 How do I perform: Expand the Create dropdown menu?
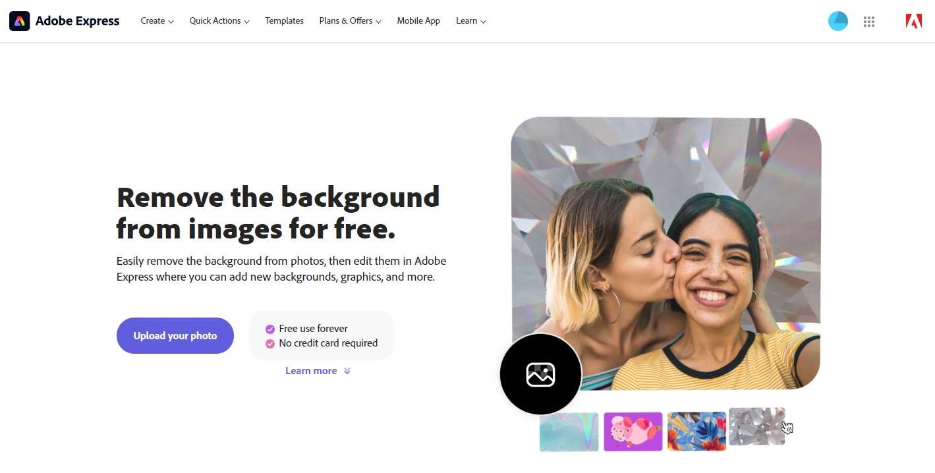pos(157,21)
